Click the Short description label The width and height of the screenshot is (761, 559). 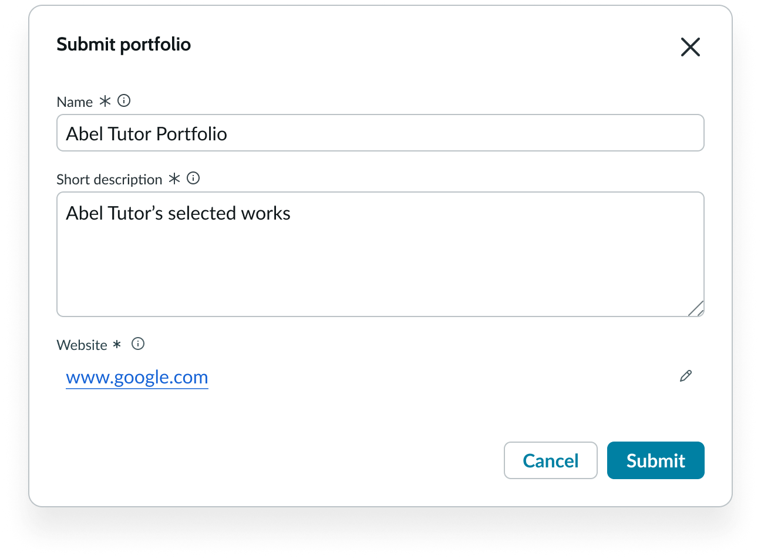pos(109,179)
